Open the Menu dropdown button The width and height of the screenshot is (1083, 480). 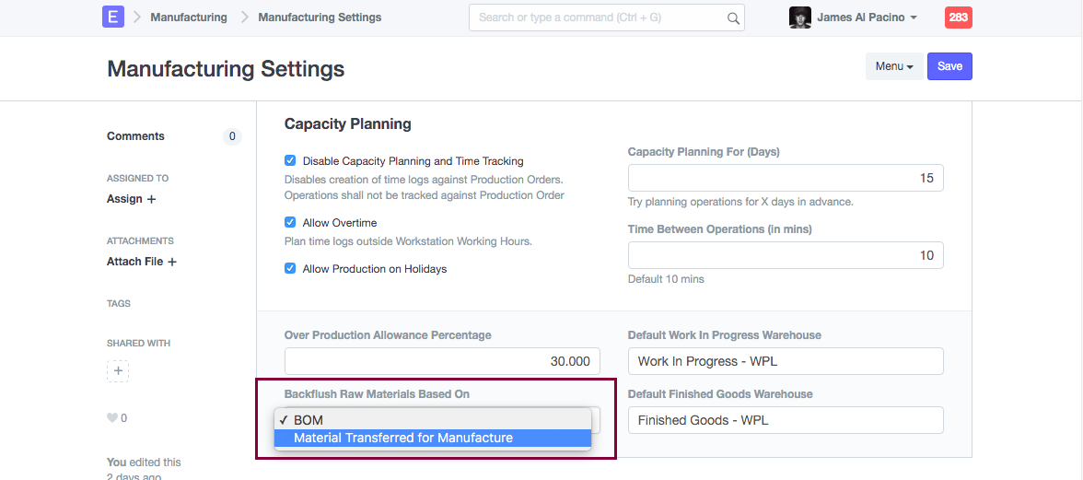[x=893, y=66]
